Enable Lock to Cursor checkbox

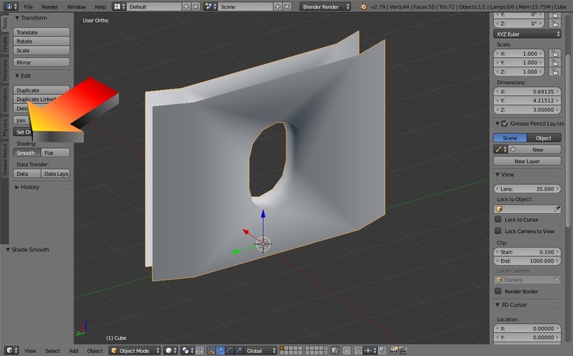(498, 219)
